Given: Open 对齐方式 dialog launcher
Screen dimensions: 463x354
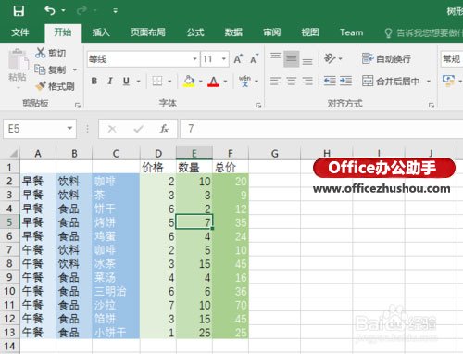Looking at the screenshot, I should (432, 106).
